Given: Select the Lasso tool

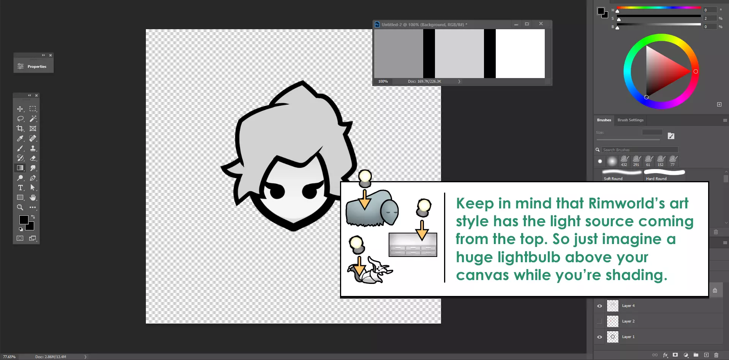Looking at the screenshot, I should (x=20, y=119).
